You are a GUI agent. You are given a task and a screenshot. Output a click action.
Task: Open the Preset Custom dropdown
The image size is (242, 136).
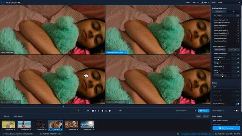229,3
